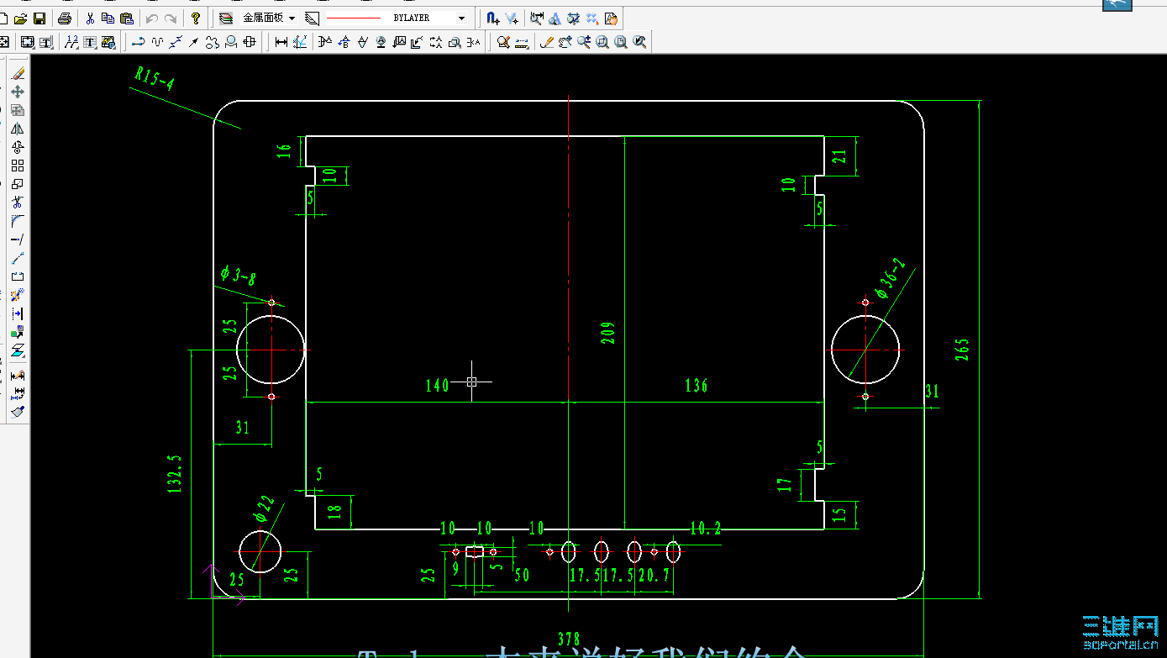Redo the previously undone action
Image resolution: width=1167 pixels, height=658 pixels.
pyautogui.click(x=171, y=18)
